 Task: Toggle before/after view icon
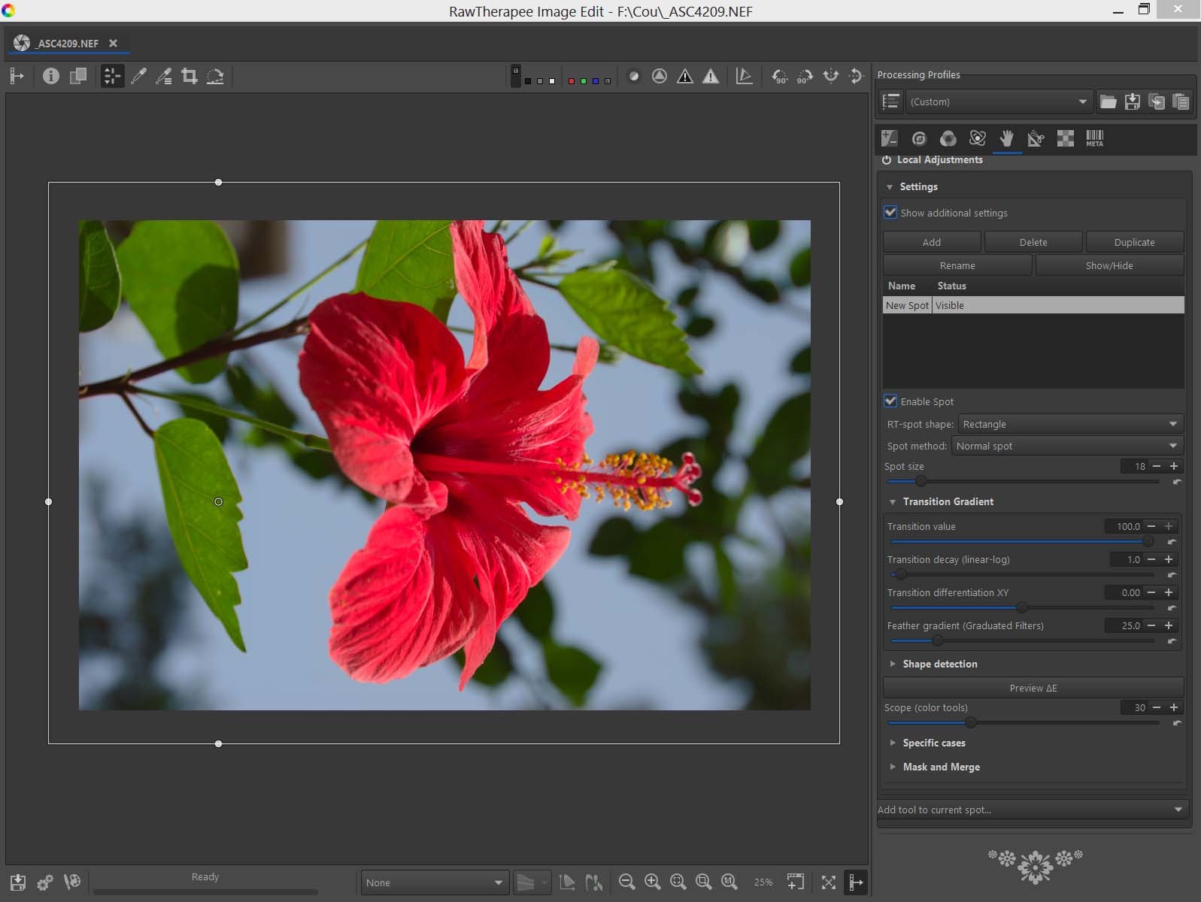pyautogui.click(x=77, y=76)
